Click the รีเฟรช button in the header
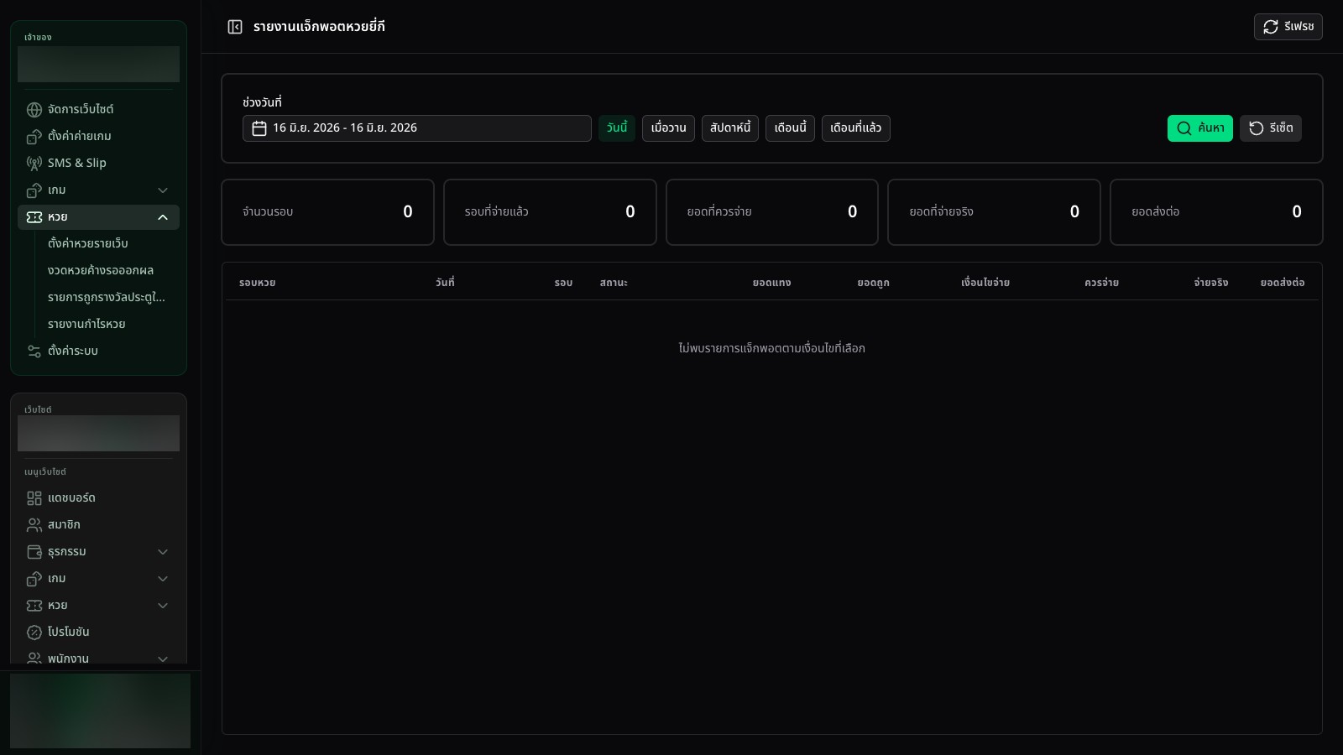Image resolution: width=1343 pixels, height=755 pixels. (x=1288, y=27)
